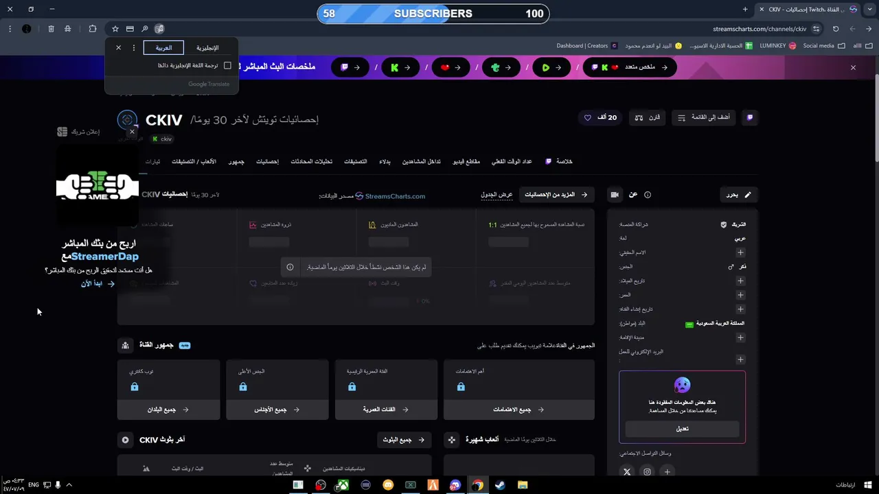
Task: Open File Explorer from the taskbar
Action: click(523, 485)
